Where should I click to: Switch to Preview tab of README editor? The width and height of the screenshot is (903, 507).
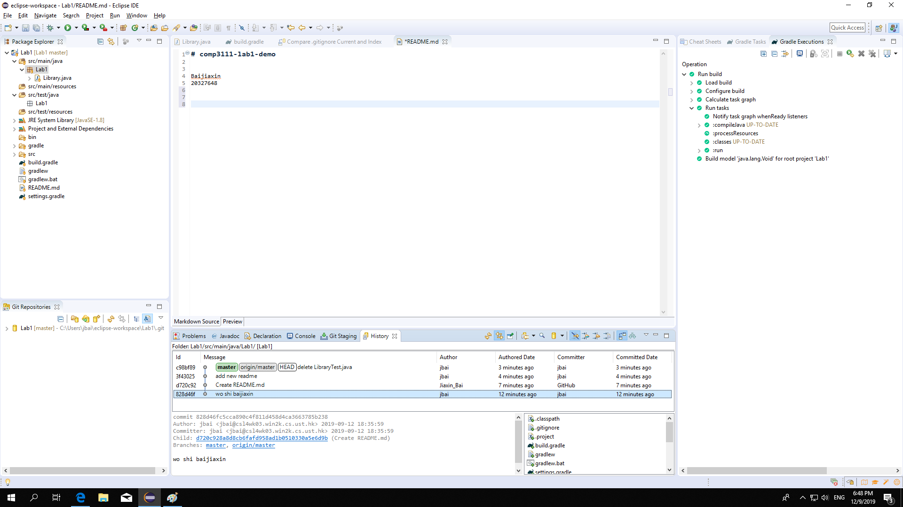pyautogui.click(x=232, y=322)
